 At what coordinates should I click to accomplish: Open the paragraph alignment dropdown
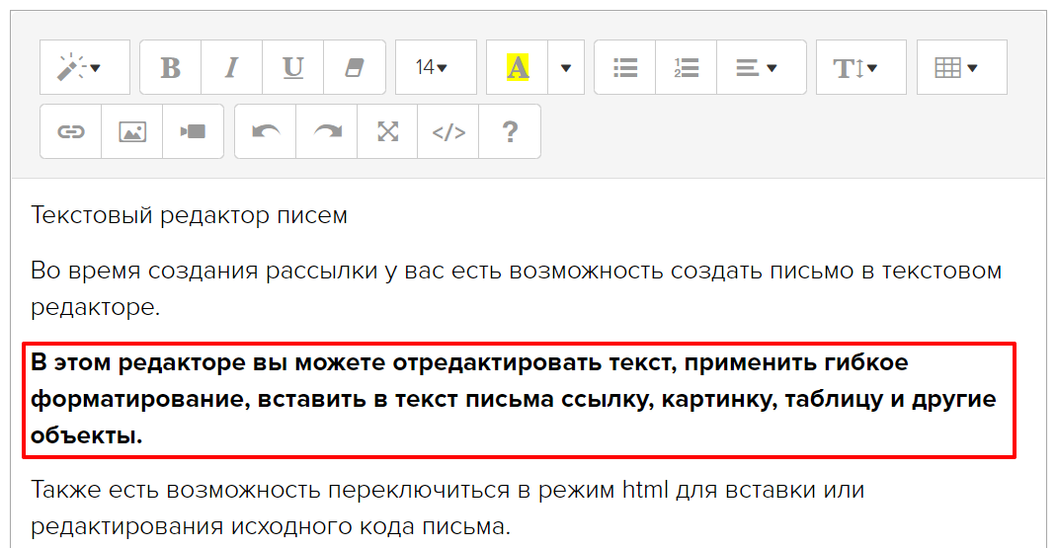[x=761, y=67]
